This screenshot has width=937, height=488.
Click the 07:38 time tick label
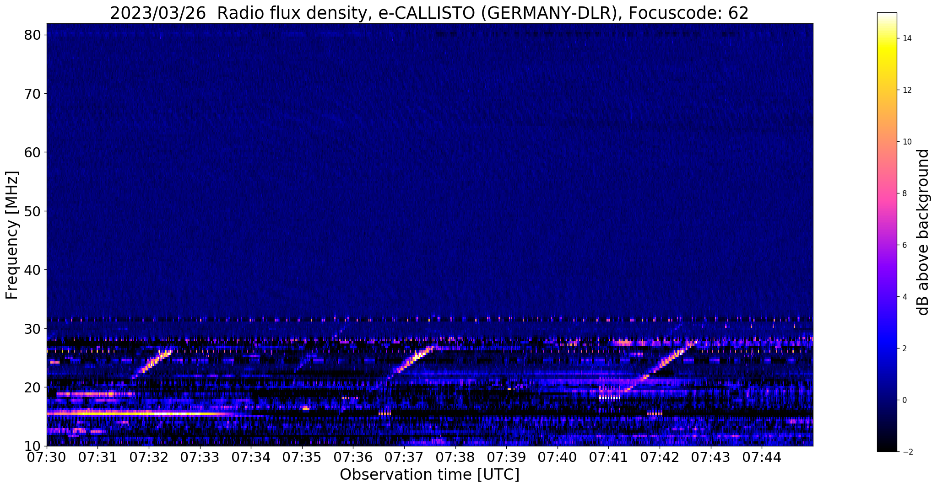pos(455,457)
